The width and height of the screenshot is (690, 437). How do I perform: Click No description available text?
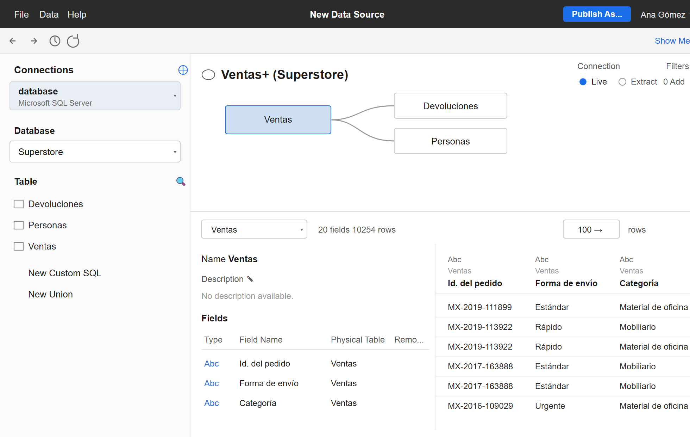[247, 296]
